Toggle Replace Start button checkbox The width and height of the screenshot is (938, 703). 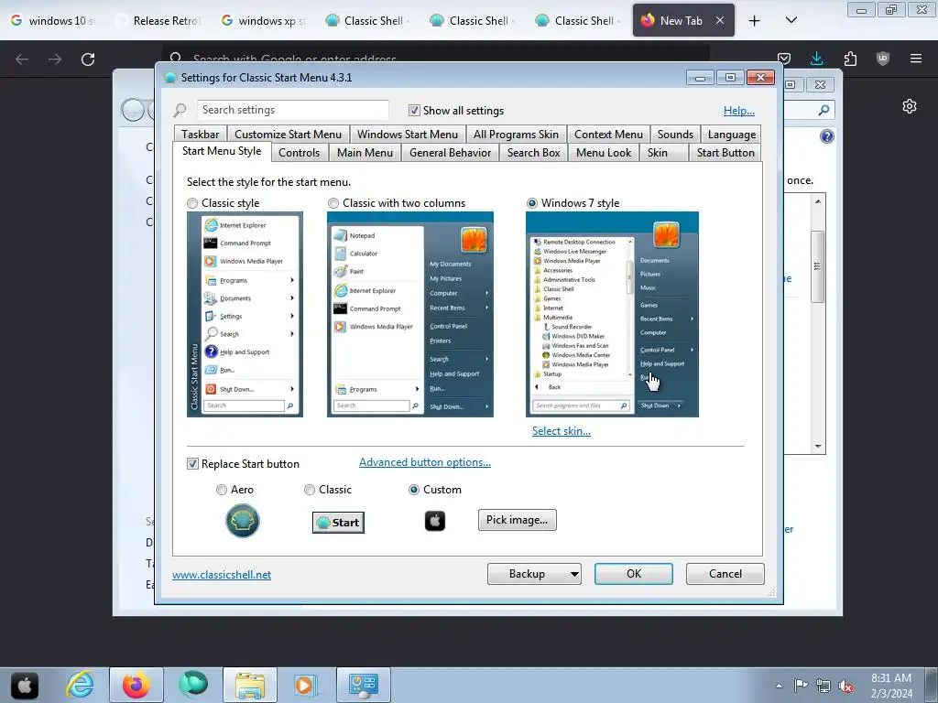pyautogui.click(x=192, y=464)
